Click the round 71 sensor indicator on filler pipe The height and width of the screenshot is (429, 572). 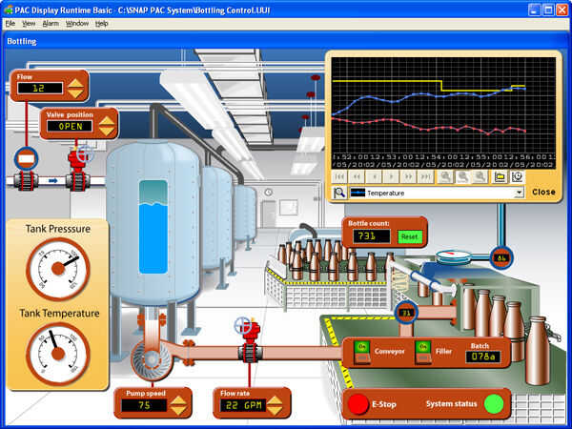[x=406, y=313]
